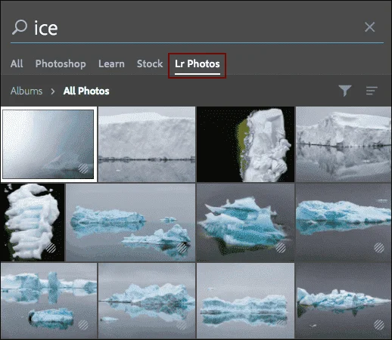Open the angled glacier reflection photo in first row
This screenshot has height=340, width=392.
tap(344, 144)
